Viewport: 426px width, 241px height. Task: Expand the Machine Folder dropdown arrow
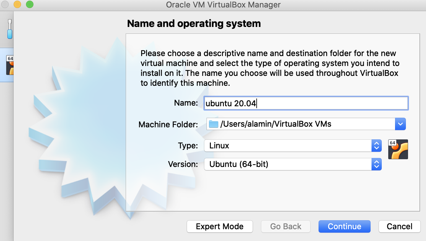coord(400,124)
